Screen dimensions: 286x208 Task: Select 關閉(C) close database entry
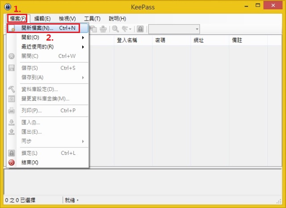click(48, 56)
